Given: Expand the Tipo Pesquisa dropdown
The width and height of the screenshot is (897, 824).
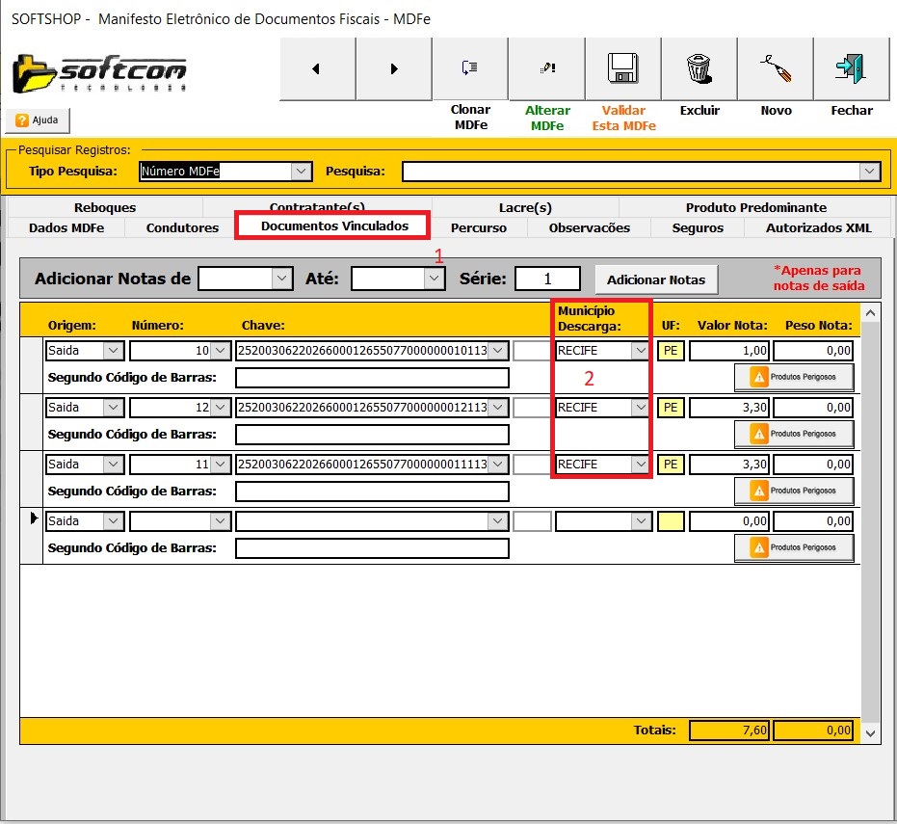Looking at the screenshot, I should [302, 172].
